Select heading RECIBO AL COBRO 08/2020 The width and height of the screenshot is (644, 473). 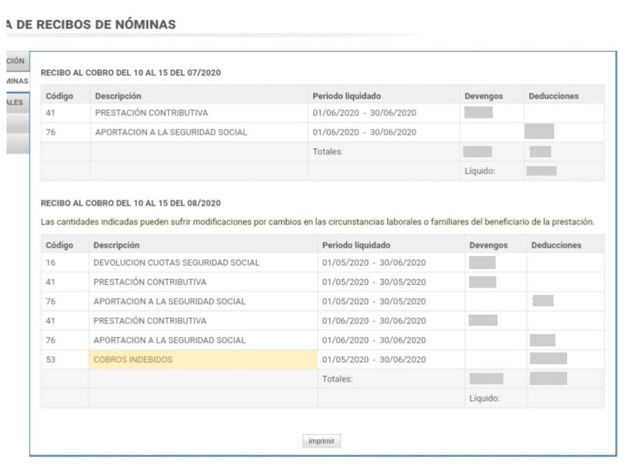click(x=130, y=203)
